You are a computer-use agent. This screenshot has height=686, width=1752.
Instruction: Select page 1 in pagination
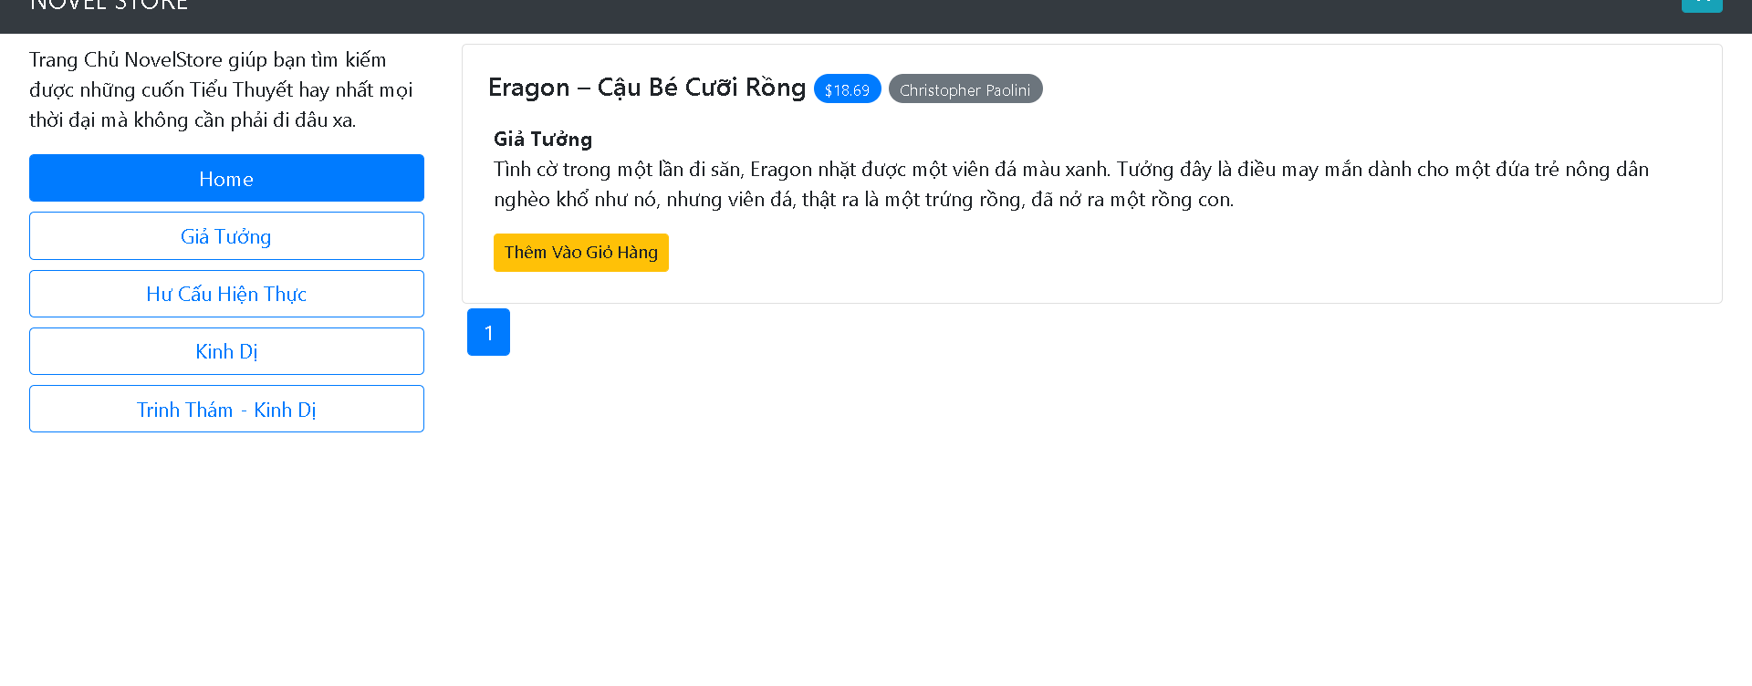[x=488, y=332]
